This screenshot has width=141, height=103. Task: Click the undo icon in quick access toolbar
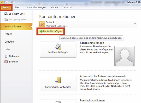pyautogui.click(x=12, y=2)
